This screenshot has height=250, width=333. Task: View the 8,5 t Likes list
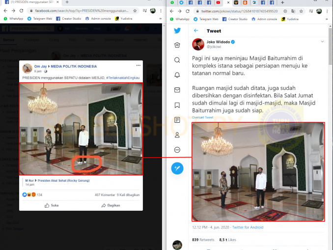(227, 240)
